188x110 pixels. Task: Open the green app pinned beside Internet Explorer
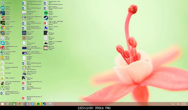(x=14, y=104)
